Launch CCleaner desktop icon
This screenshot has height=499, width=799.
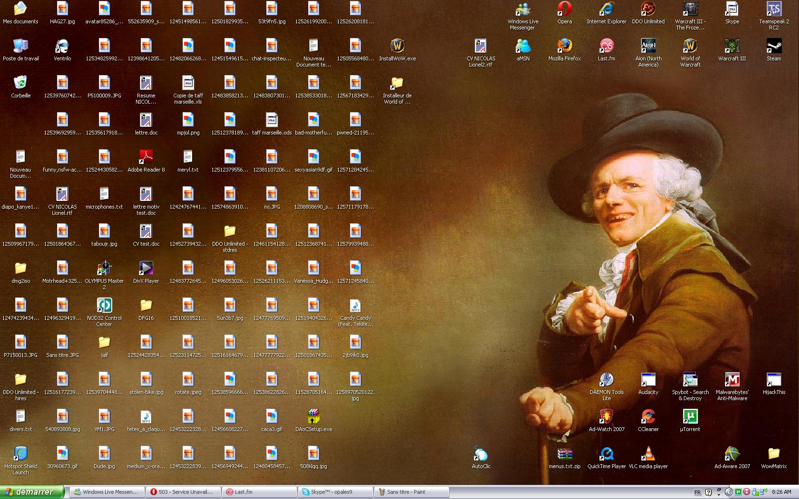click(648, 421)
